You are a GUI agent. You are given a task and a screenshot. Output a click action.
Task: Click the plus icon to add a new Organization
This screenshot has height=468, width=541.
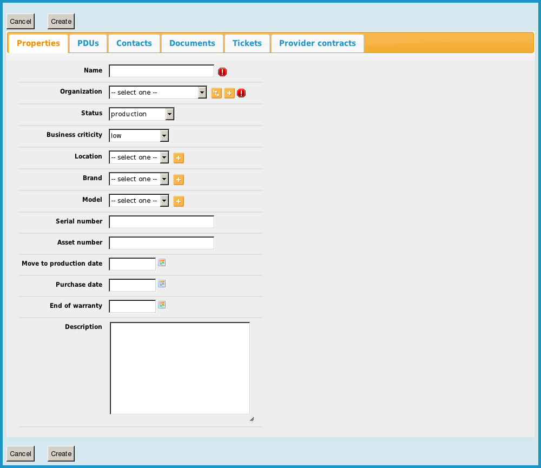pyautogui.click(x=229, y=93)
